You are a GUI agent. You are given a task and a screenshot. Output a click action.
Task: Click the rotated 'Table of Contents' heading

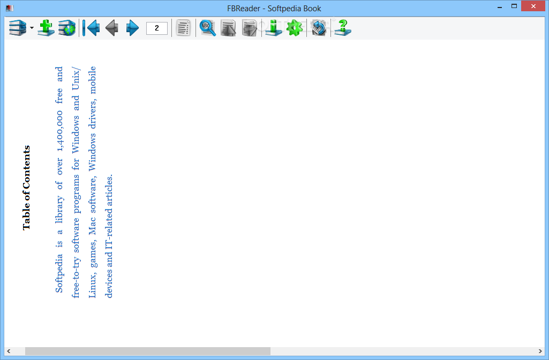click(27, 187)
